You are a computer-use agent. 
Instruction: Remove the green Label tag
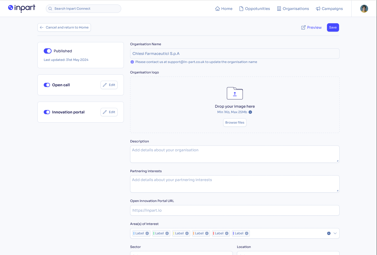167,233
